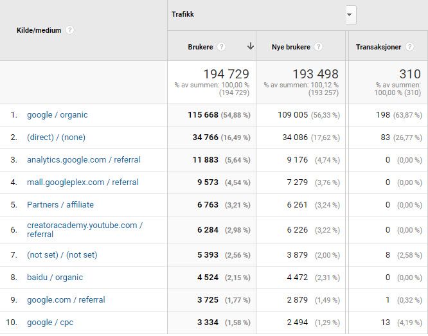
Task: Click the Kilde/medium column header
Action: pyautogui.click(x=39, y=30)
